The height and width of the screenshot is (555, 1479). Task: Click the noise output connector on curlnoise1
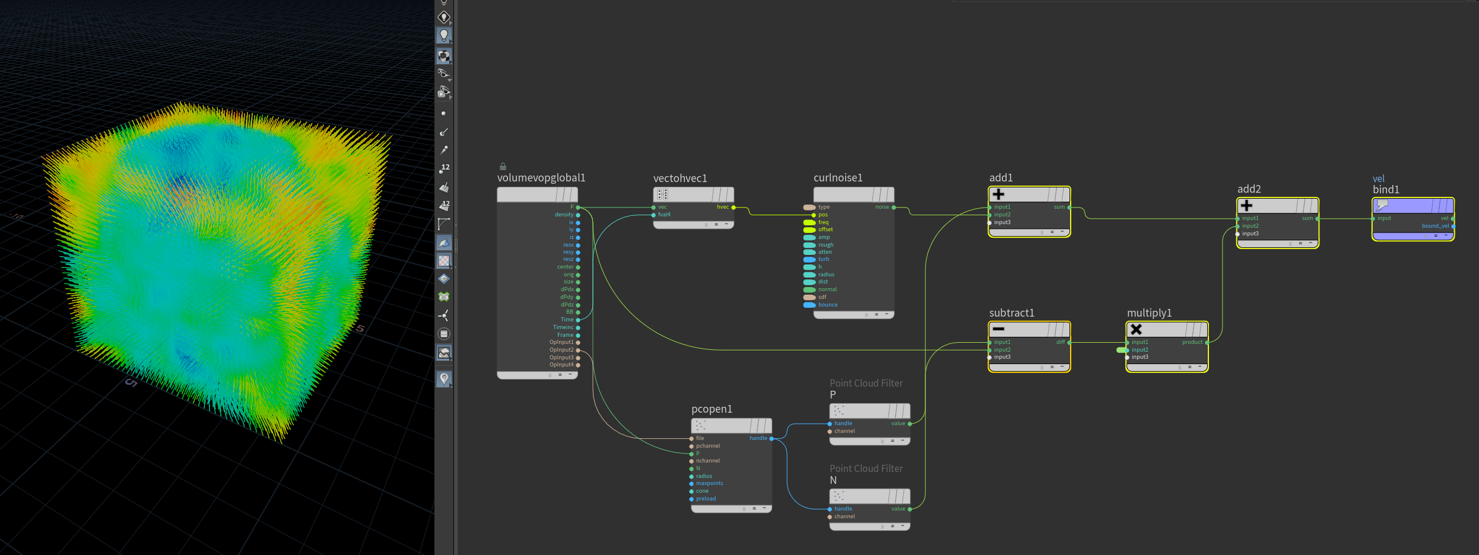(894, 208)
